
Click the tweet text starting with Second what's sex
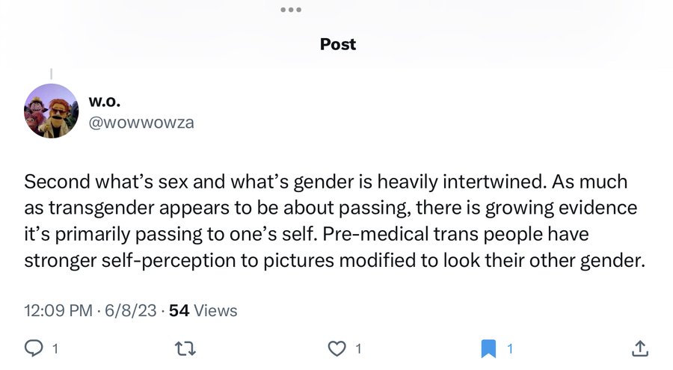point(335,221)
